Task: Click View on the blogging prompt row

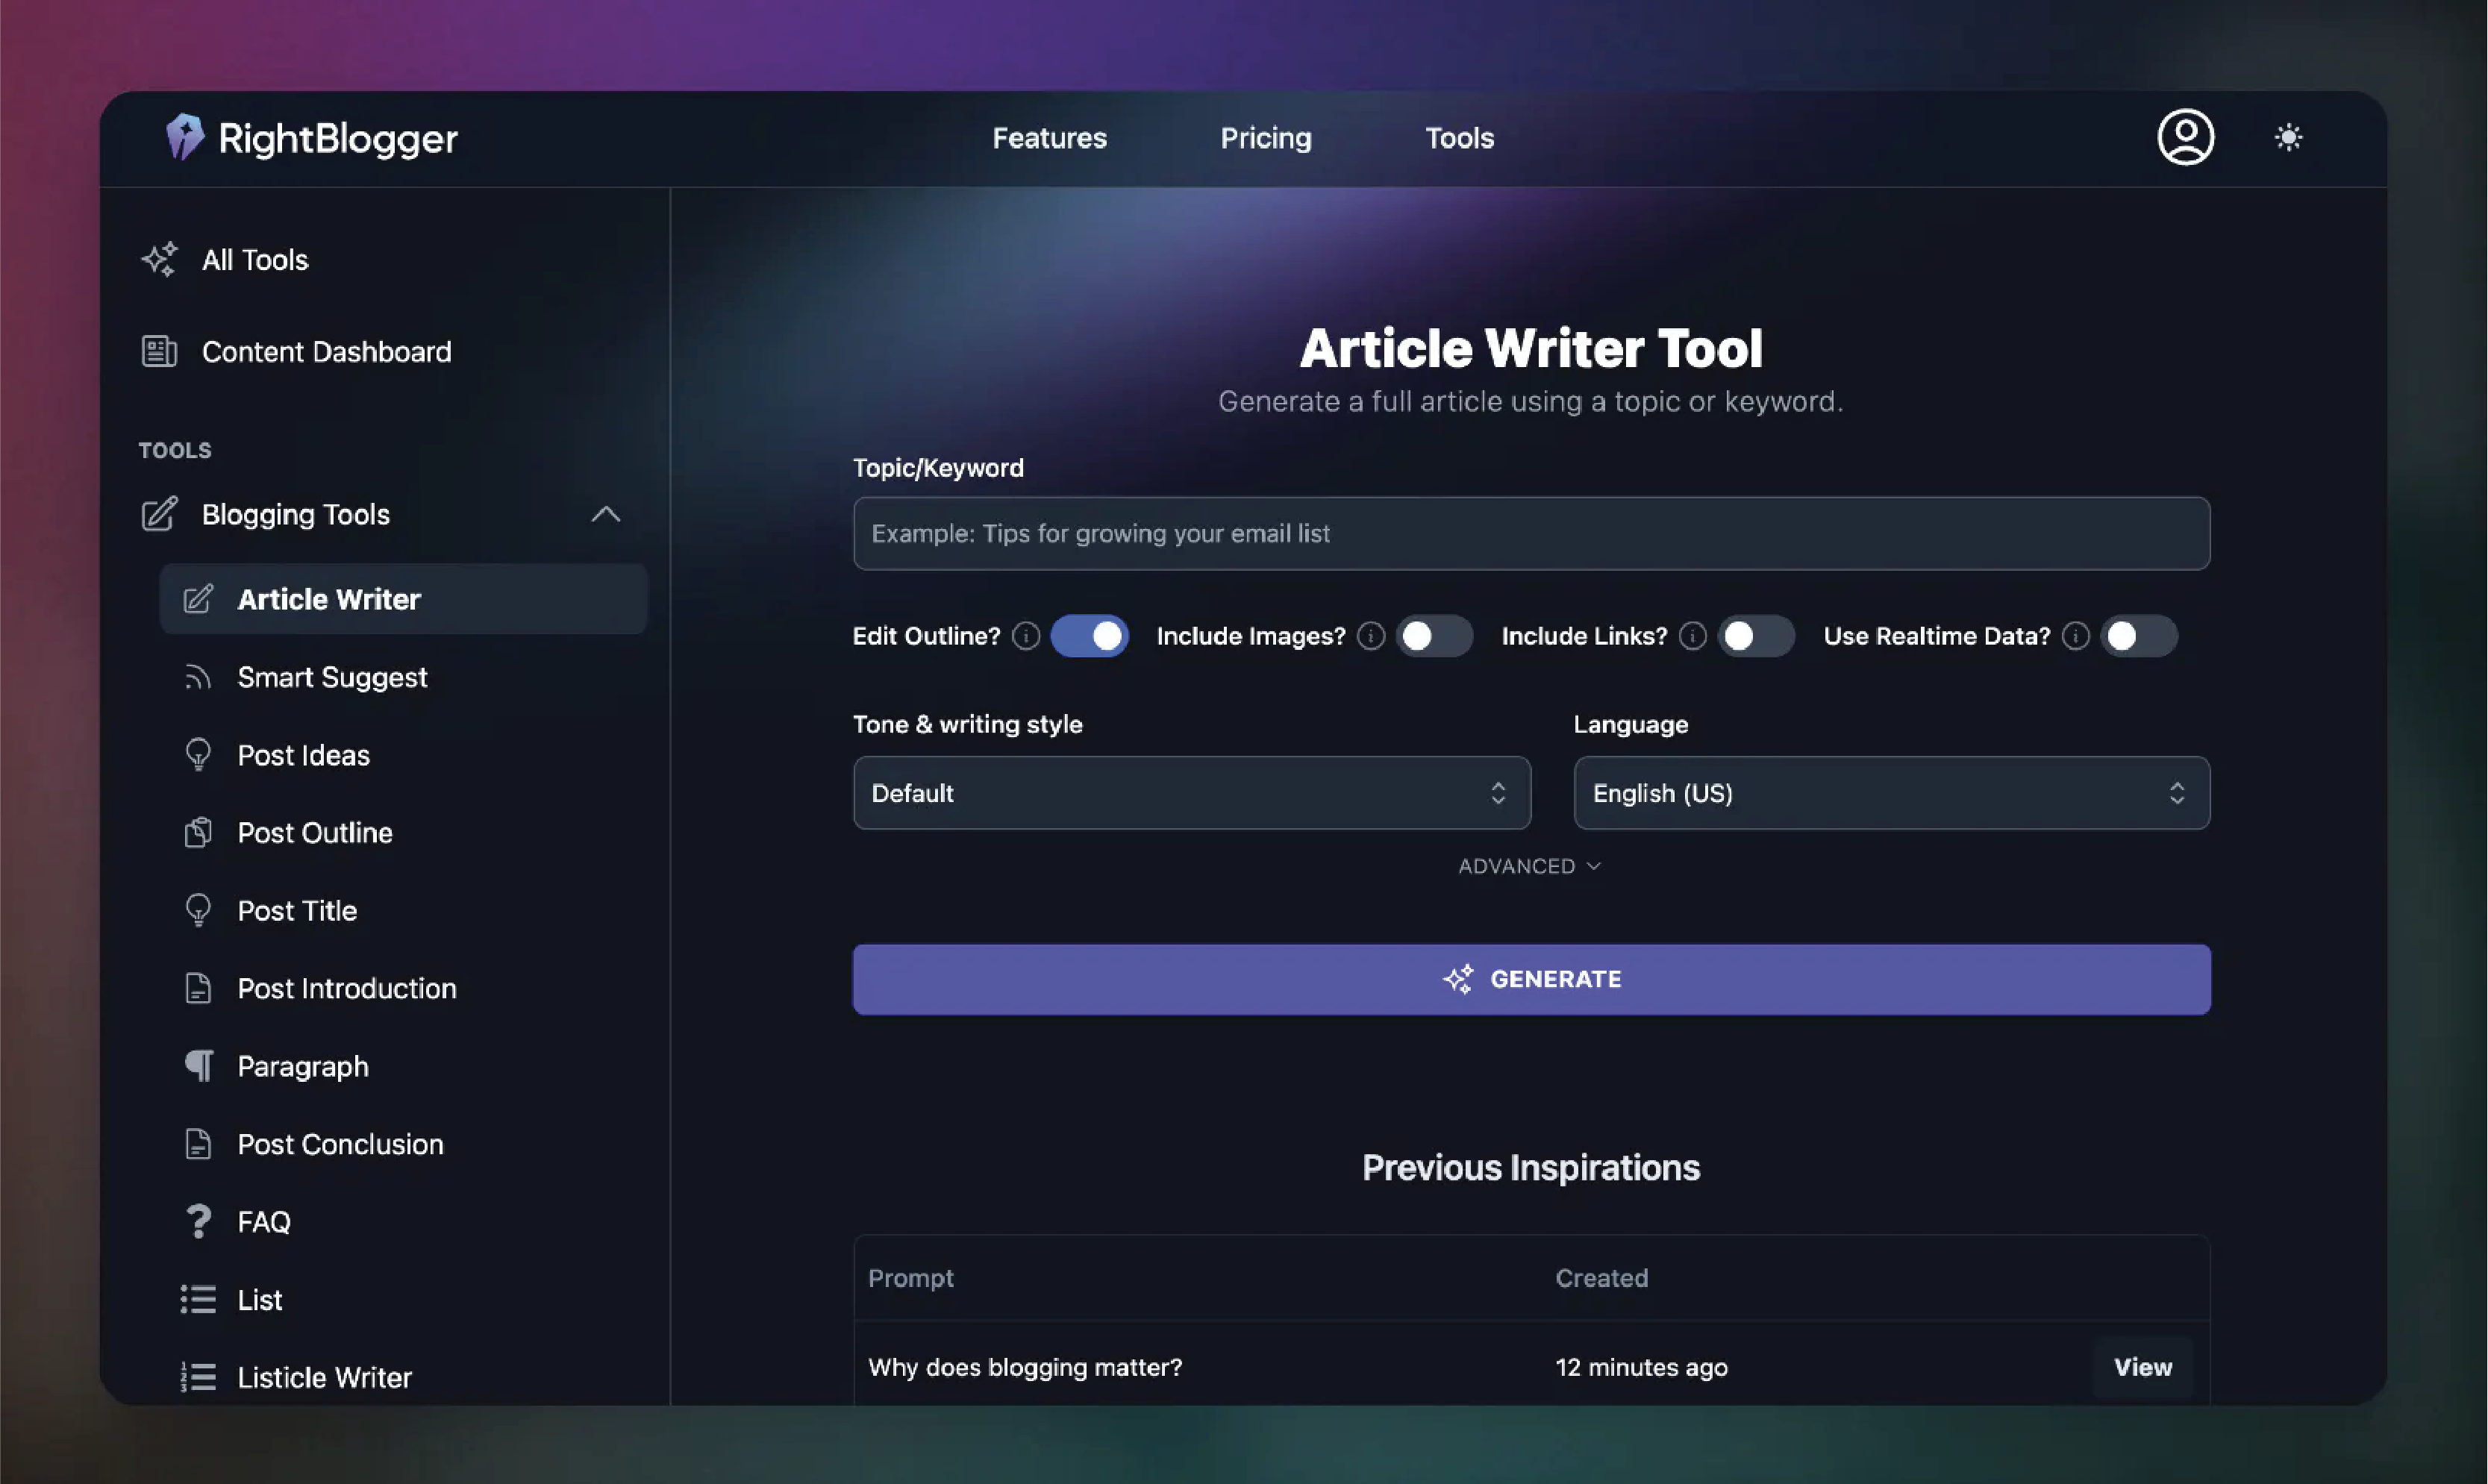Action: pyautogui.click(x=2142, y=1367)
